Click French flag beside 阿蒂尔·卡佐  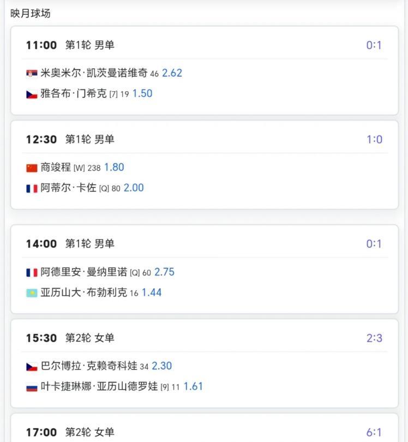click(x=32, y=188)
